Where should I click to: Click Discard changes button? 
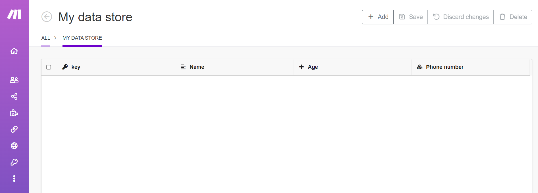[x=460, y=17]
